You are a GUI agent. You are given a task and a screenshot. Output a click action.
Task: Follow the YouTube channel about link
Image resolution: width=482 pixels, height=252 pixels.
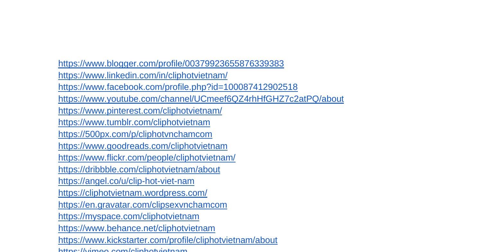pos(201,99)
